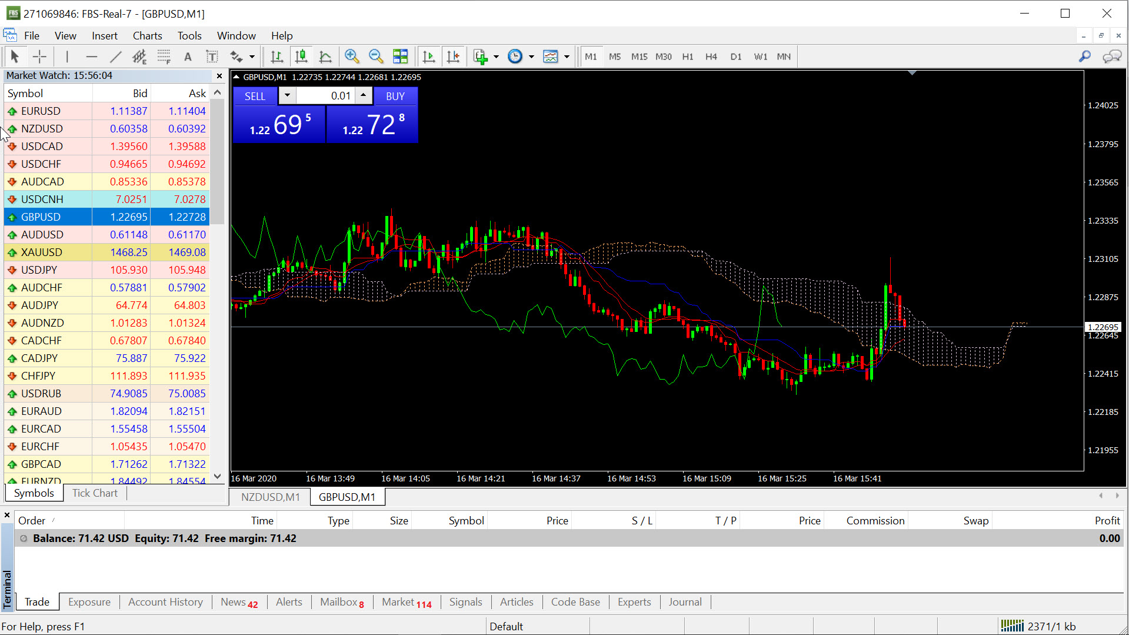Select the text 'A' tool

(x=188, y=56)
